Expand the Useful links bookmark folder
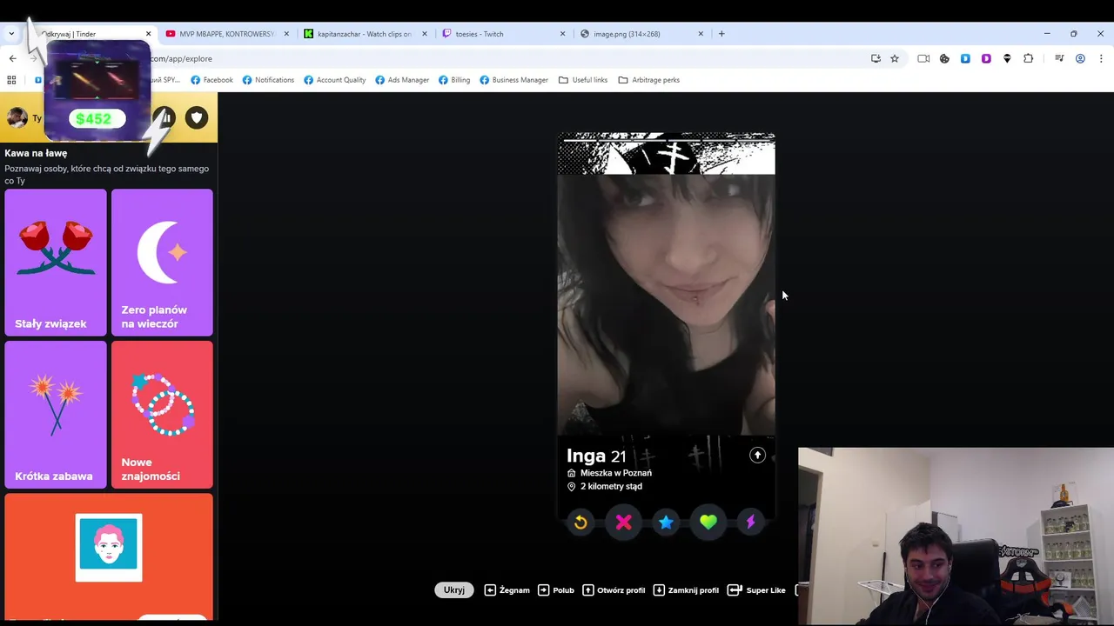This screenshot has width=1114, height=626. coord(583,80)
